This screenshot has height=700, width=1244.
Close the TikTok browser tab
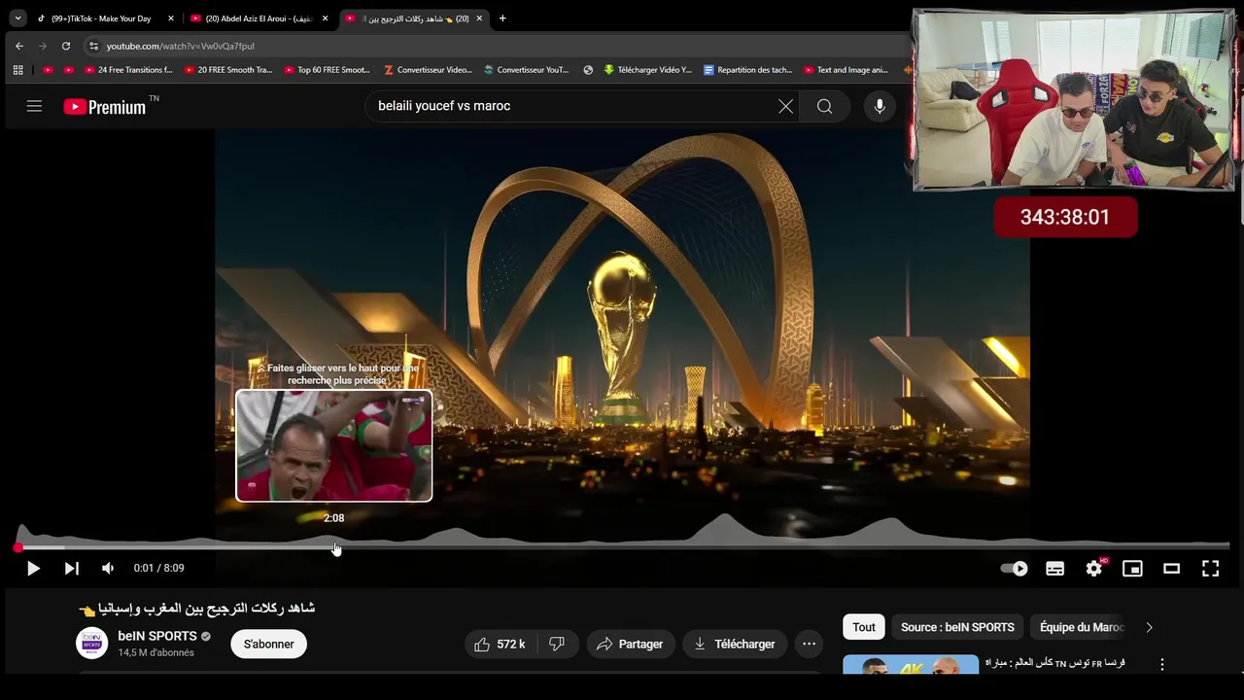tap(171, 18)
